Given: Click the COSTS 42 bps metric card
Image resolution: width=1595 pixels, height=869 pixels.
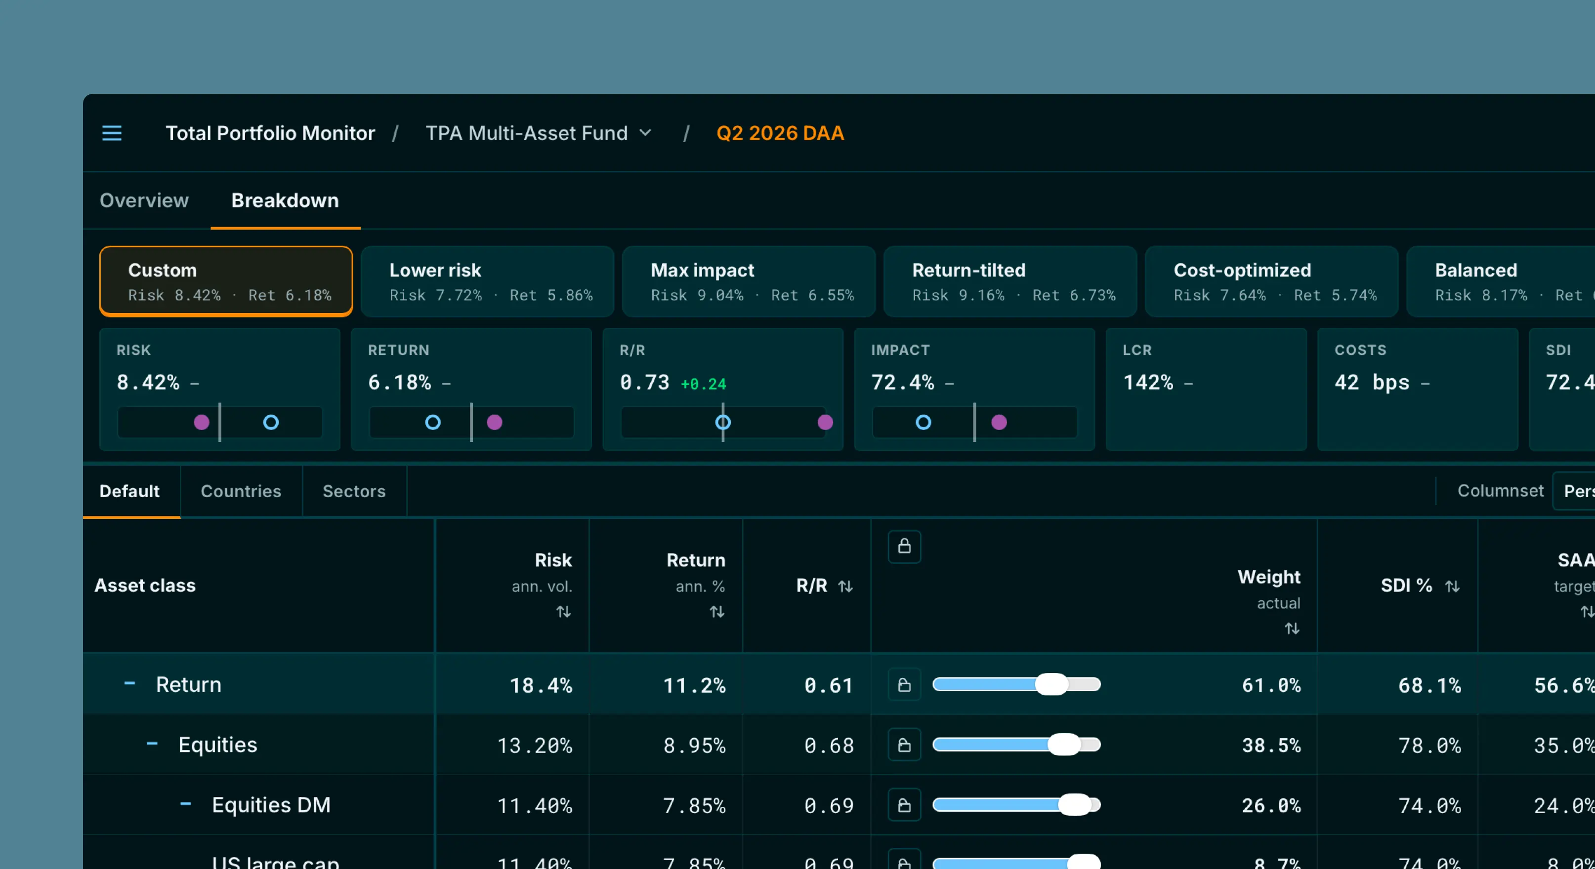Looking at the screenshot, I should (1417, 389).
